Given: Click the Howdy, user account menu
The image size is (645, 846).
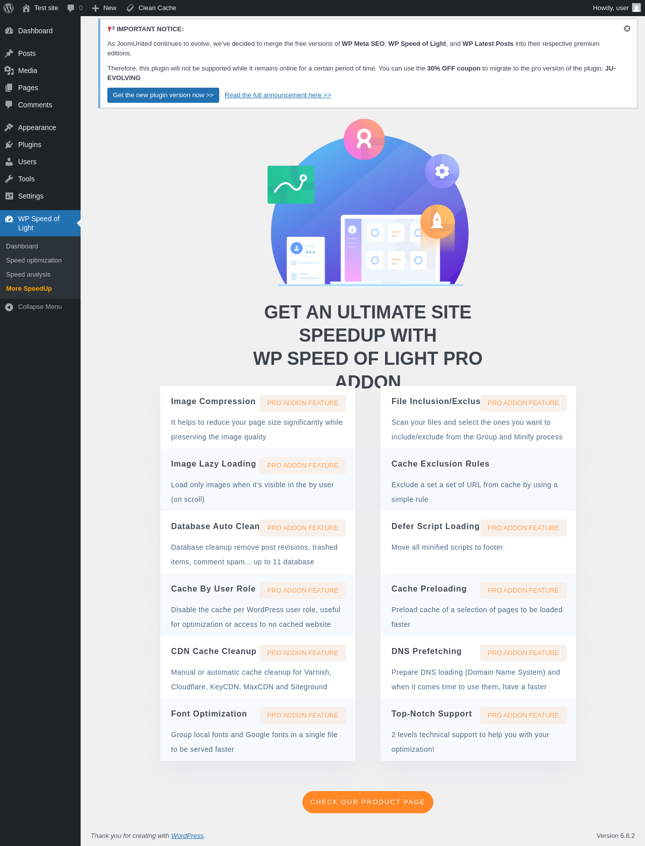Looking at the screenshot, I should coord(616,8).
